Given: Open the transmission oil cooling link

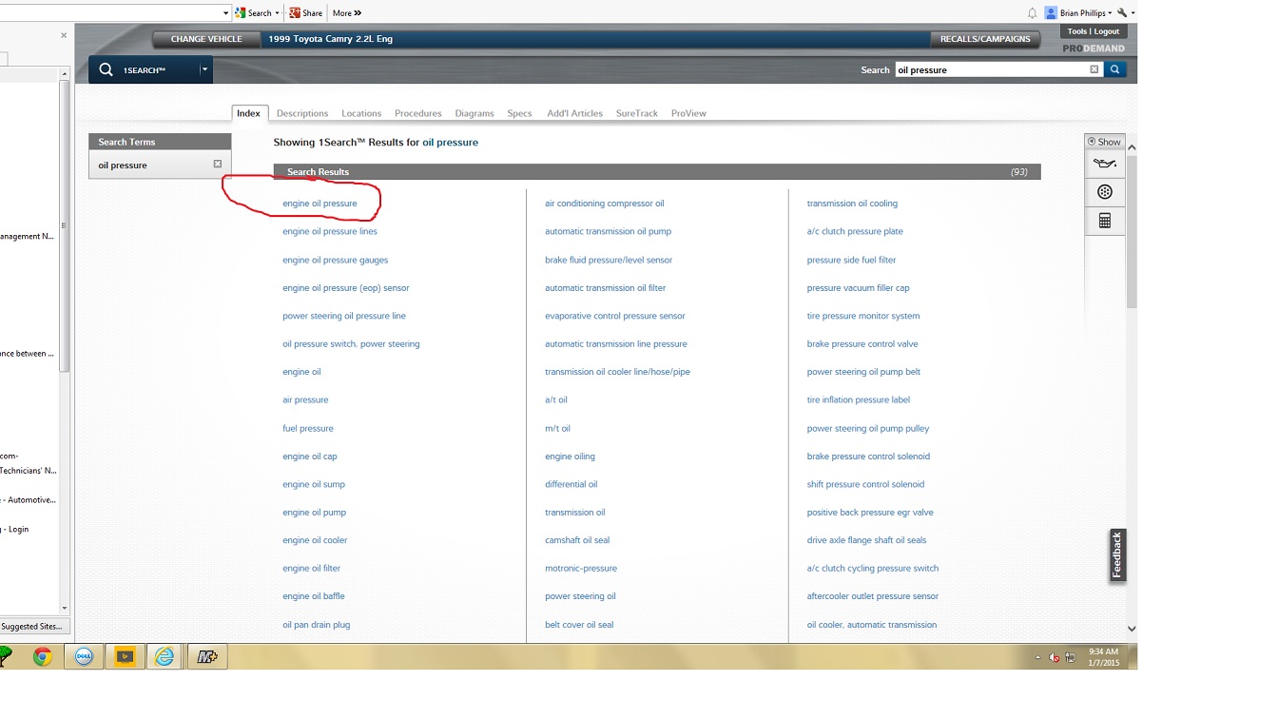Looking at the screenshot, I should pos(852,204).
